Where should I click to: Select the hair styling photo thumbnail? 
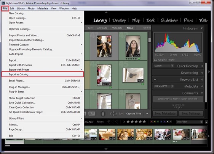(104, 46)
